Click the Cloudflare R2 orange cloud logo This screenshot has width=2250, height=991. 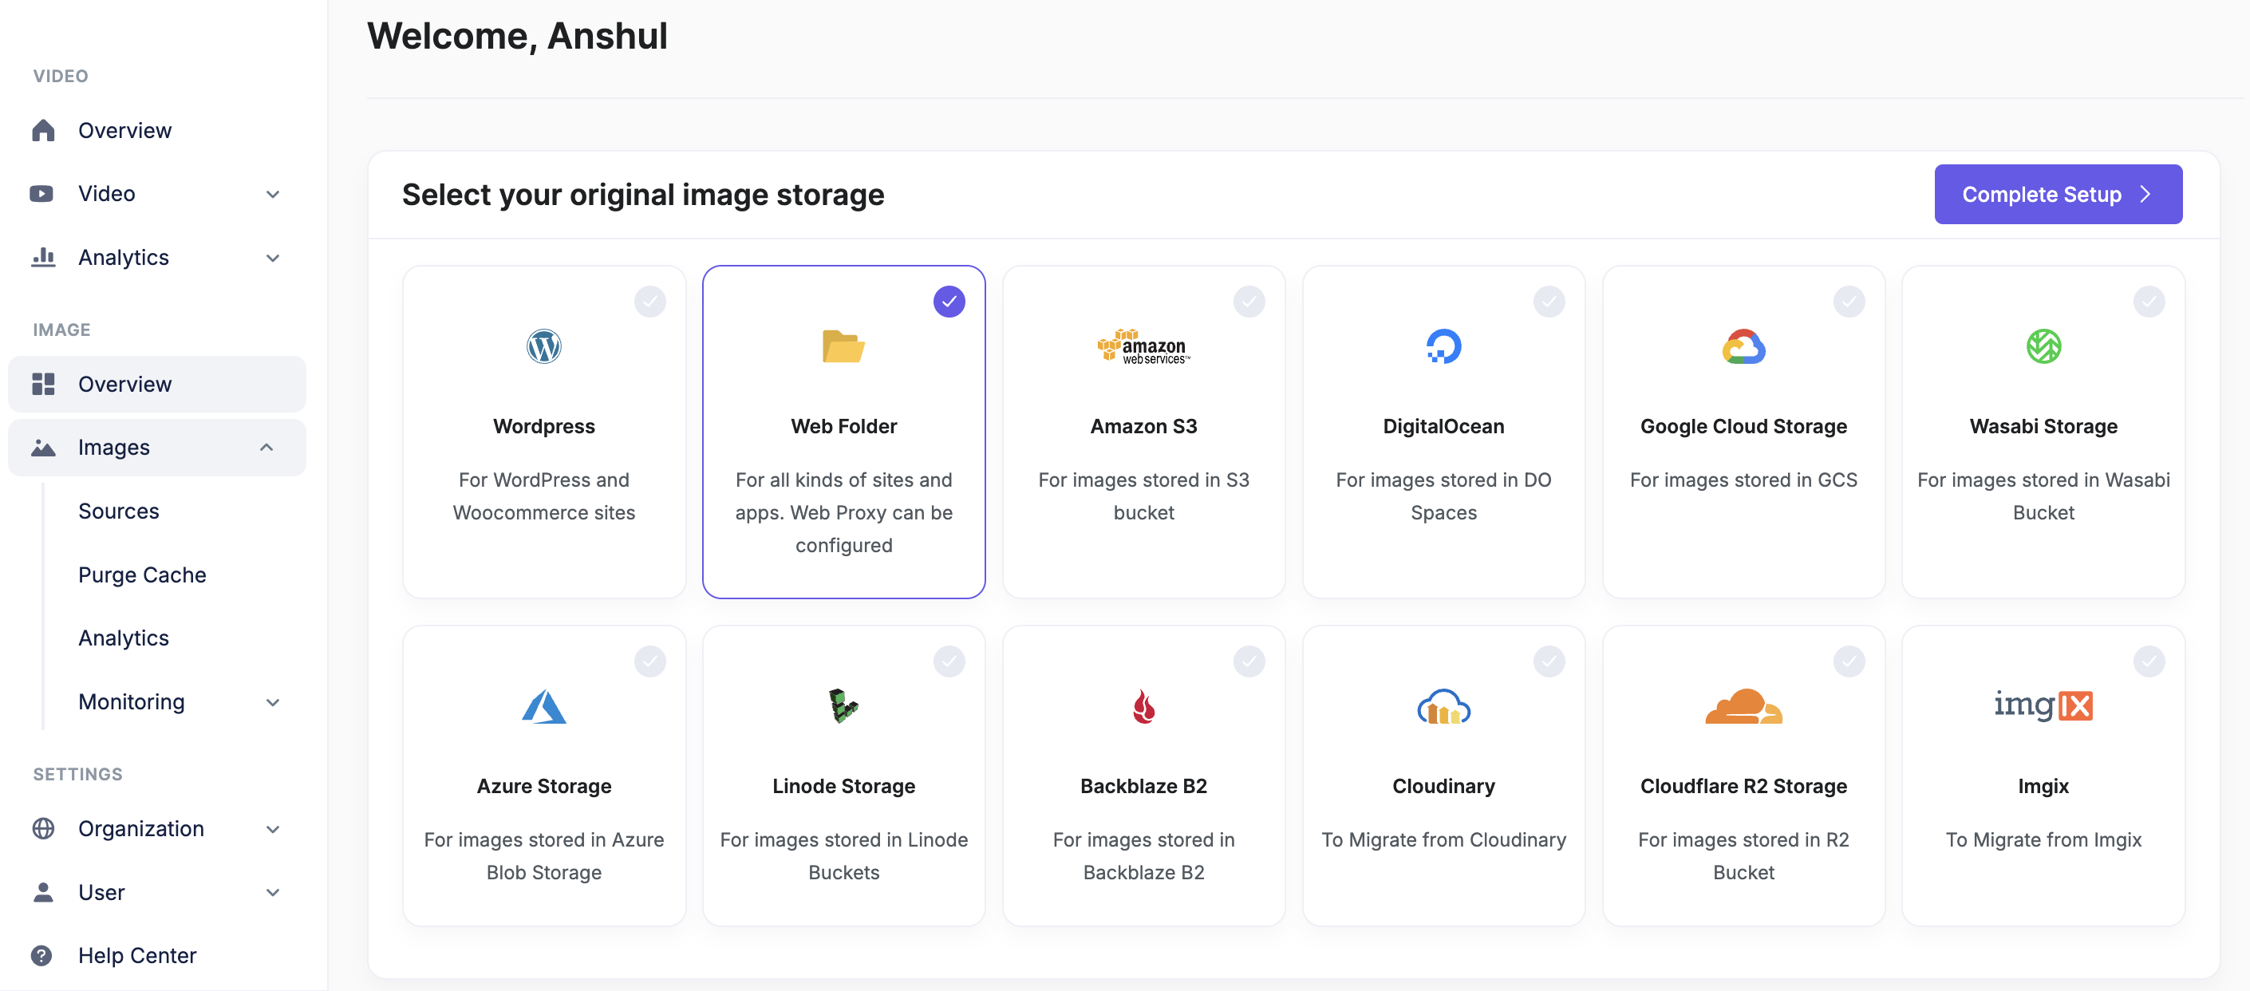tap(1743, 706)
